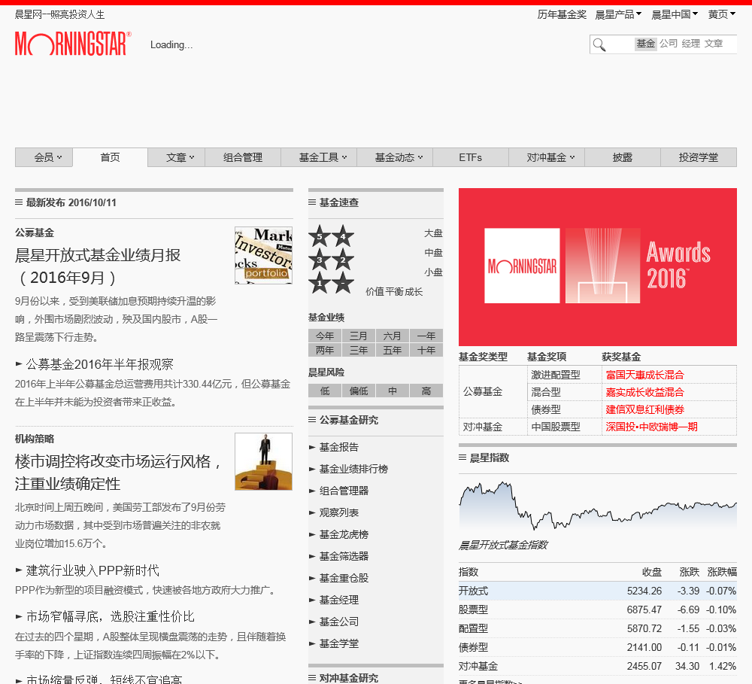The height and width of the screenshot is (684, 752).
Task: Open the 基金龙虎榜 link
Action: [x=344, y=535]
